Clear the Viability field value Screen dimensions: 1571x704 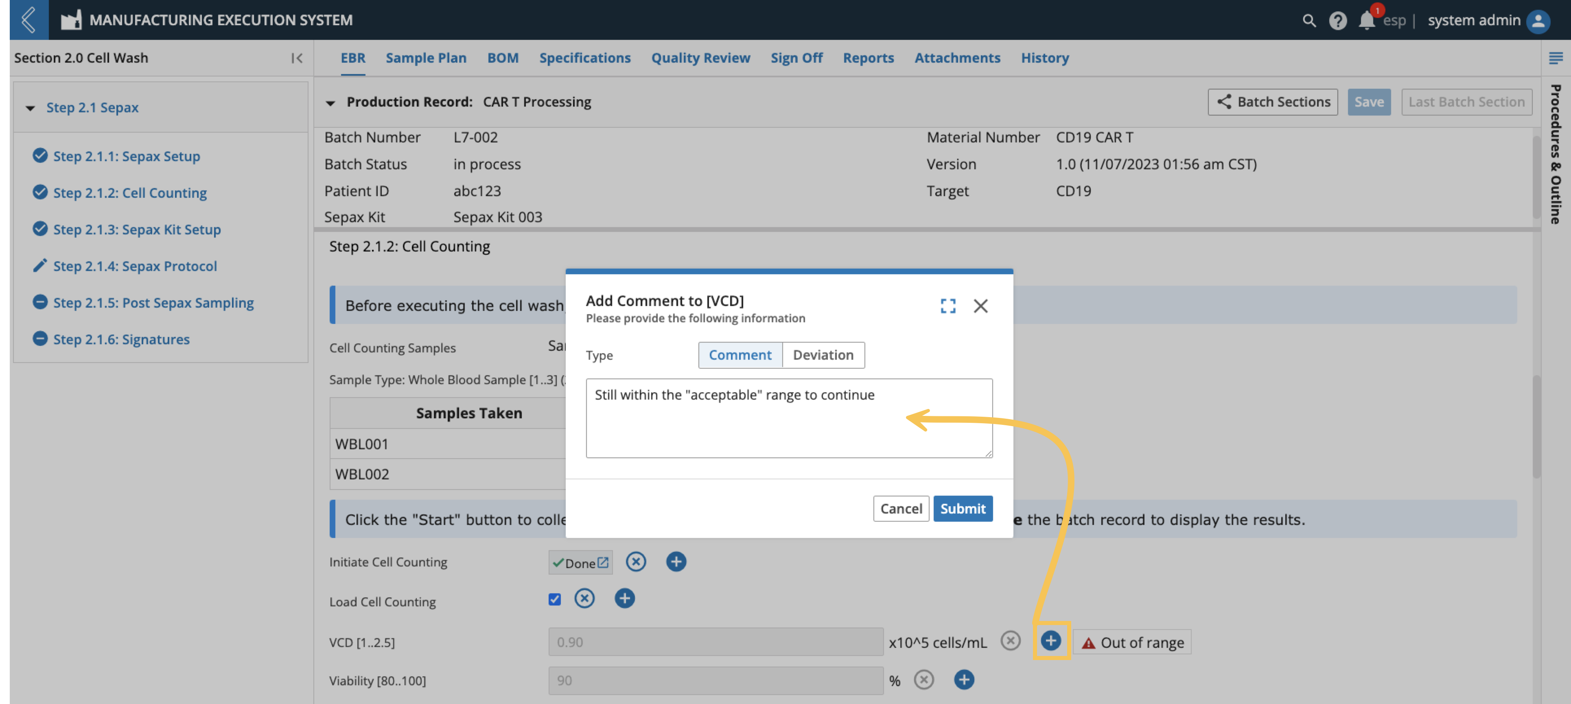click(924, 679)
